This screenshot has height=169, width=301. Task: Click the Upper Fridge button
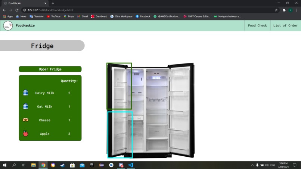click(50, 69)
